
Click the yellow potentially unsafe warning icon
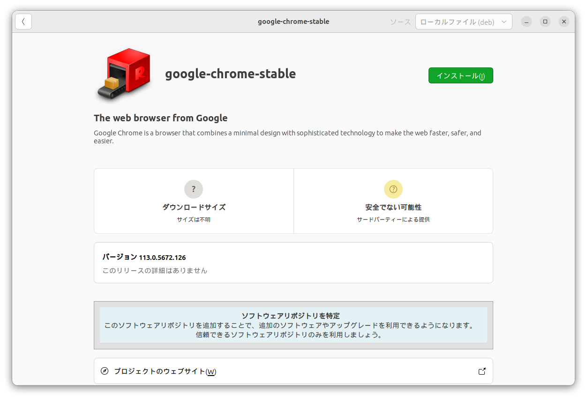[393, 189]
